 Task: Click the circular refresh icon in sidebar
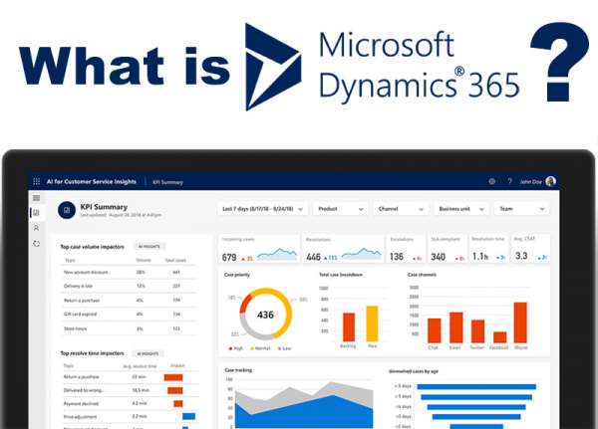pos(36,244)
